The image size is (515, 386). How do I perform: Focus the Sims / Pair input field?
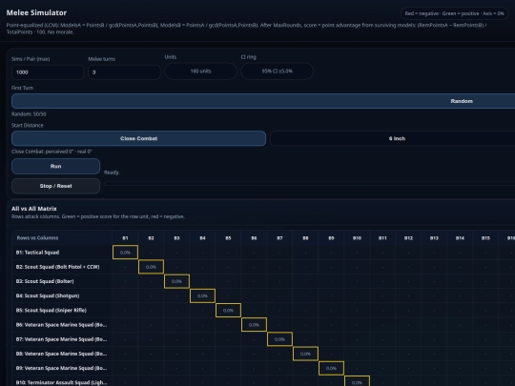(48, 72)
